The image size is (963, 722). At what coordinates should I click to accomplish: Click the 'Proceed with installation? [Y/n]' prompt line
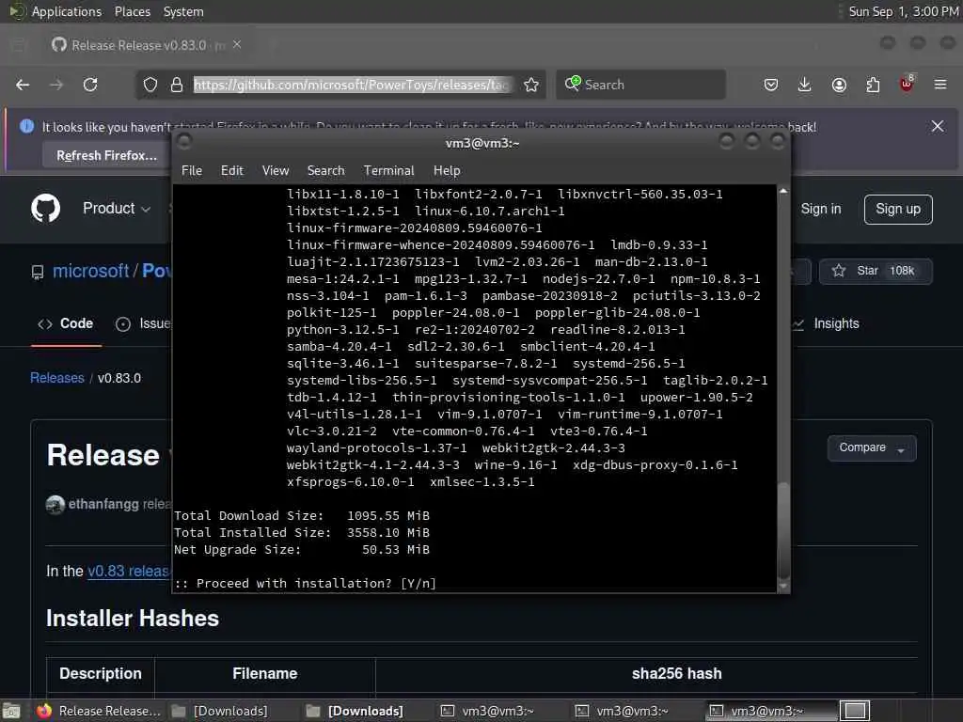(306, 583)
